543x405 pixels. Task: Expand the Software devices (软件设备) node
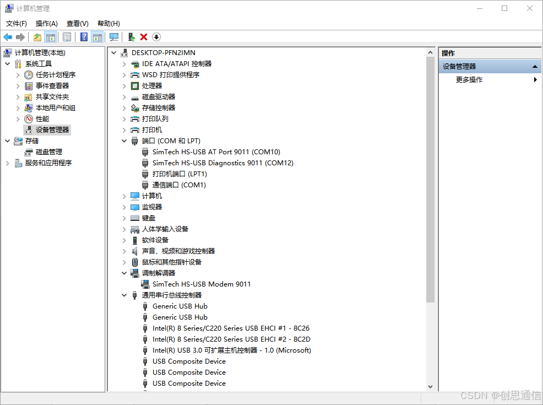point(124,240)
